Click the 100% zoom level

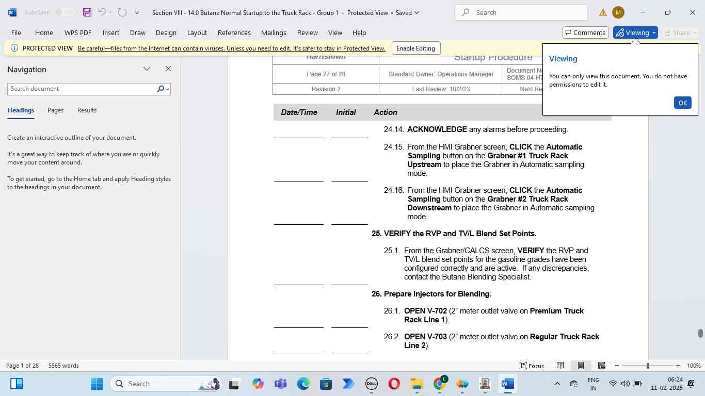click(x=694, y=366)
